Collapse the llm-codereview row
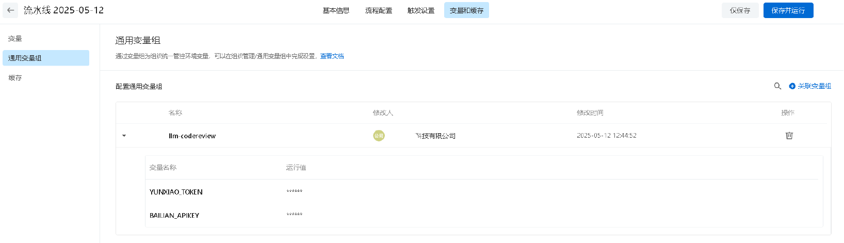 [124, 136]
